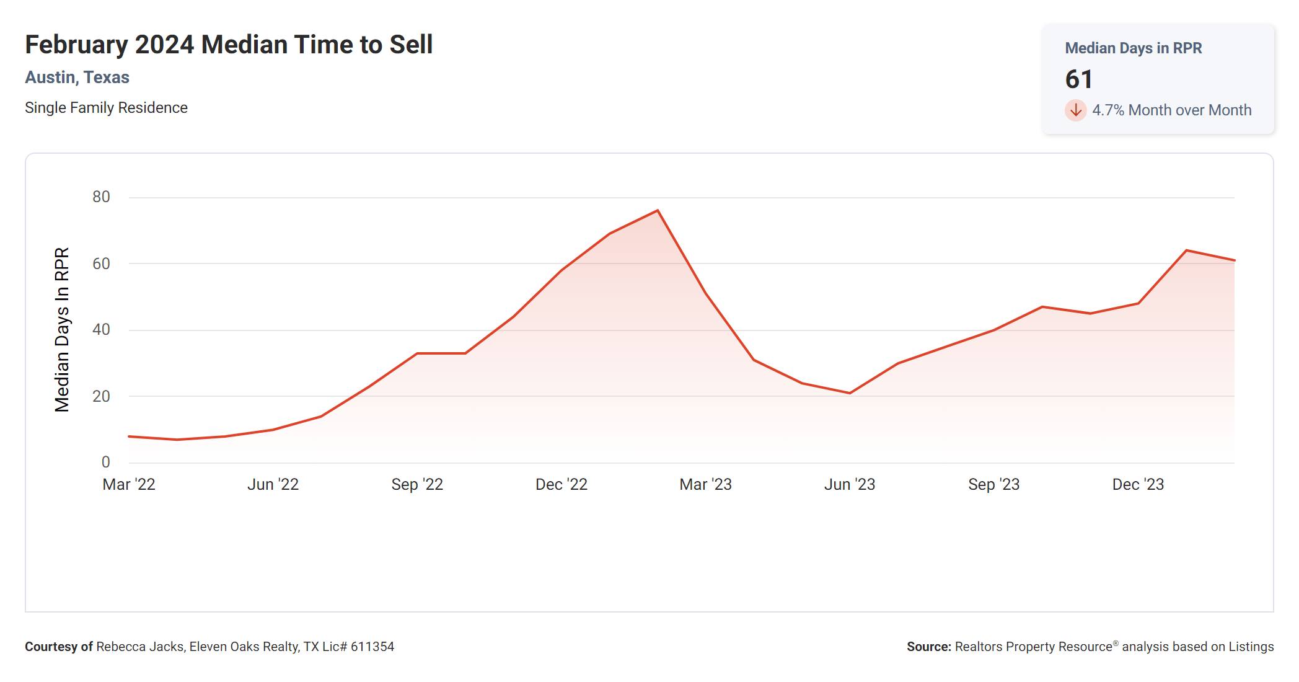
Task: Click the Source Realtors Property Resource text
Action: tap(1090, 647)
